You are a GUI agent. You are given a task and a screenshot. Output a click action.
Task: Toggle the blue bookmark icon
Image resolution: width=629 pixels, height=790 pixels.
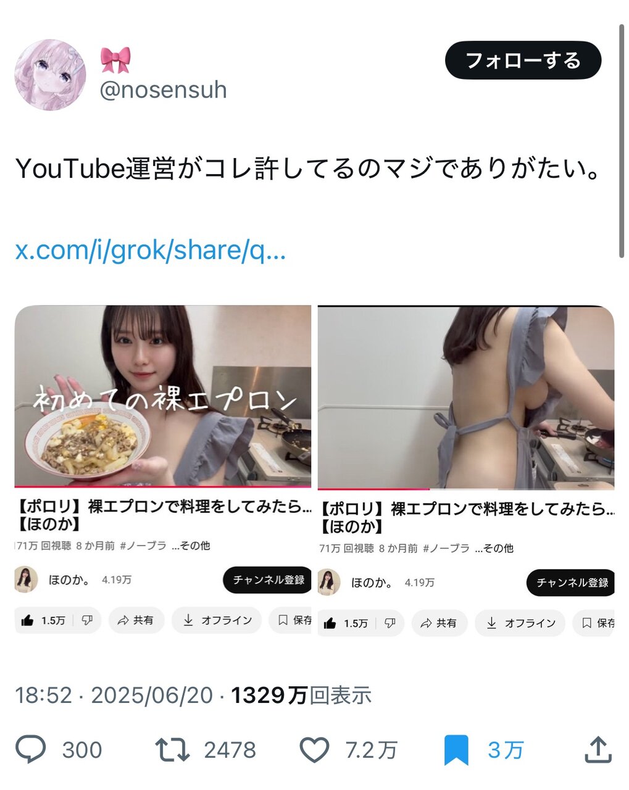[456, 750]
